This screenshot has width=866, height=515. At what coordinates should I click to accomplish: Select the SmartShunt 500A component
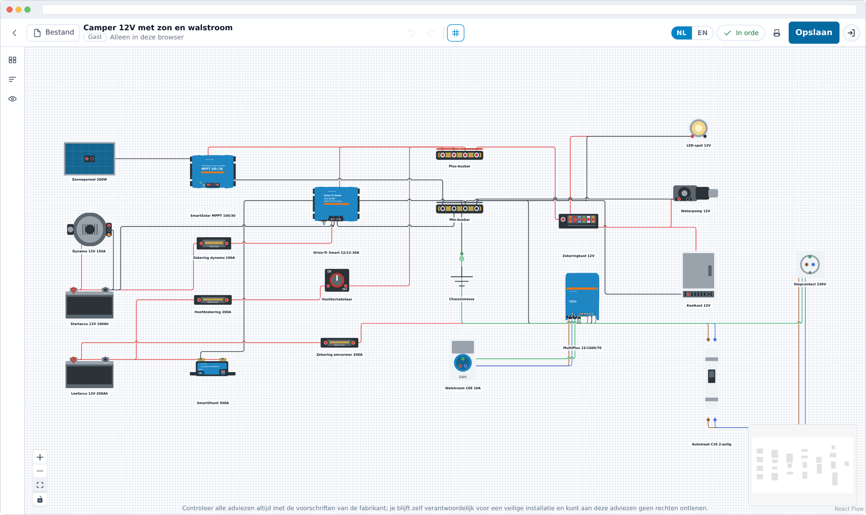pyautogui.click(x=213, y=367)
